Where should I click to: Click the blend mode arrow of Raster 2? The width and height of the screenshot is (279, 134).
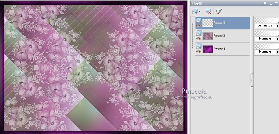(277, 39)
